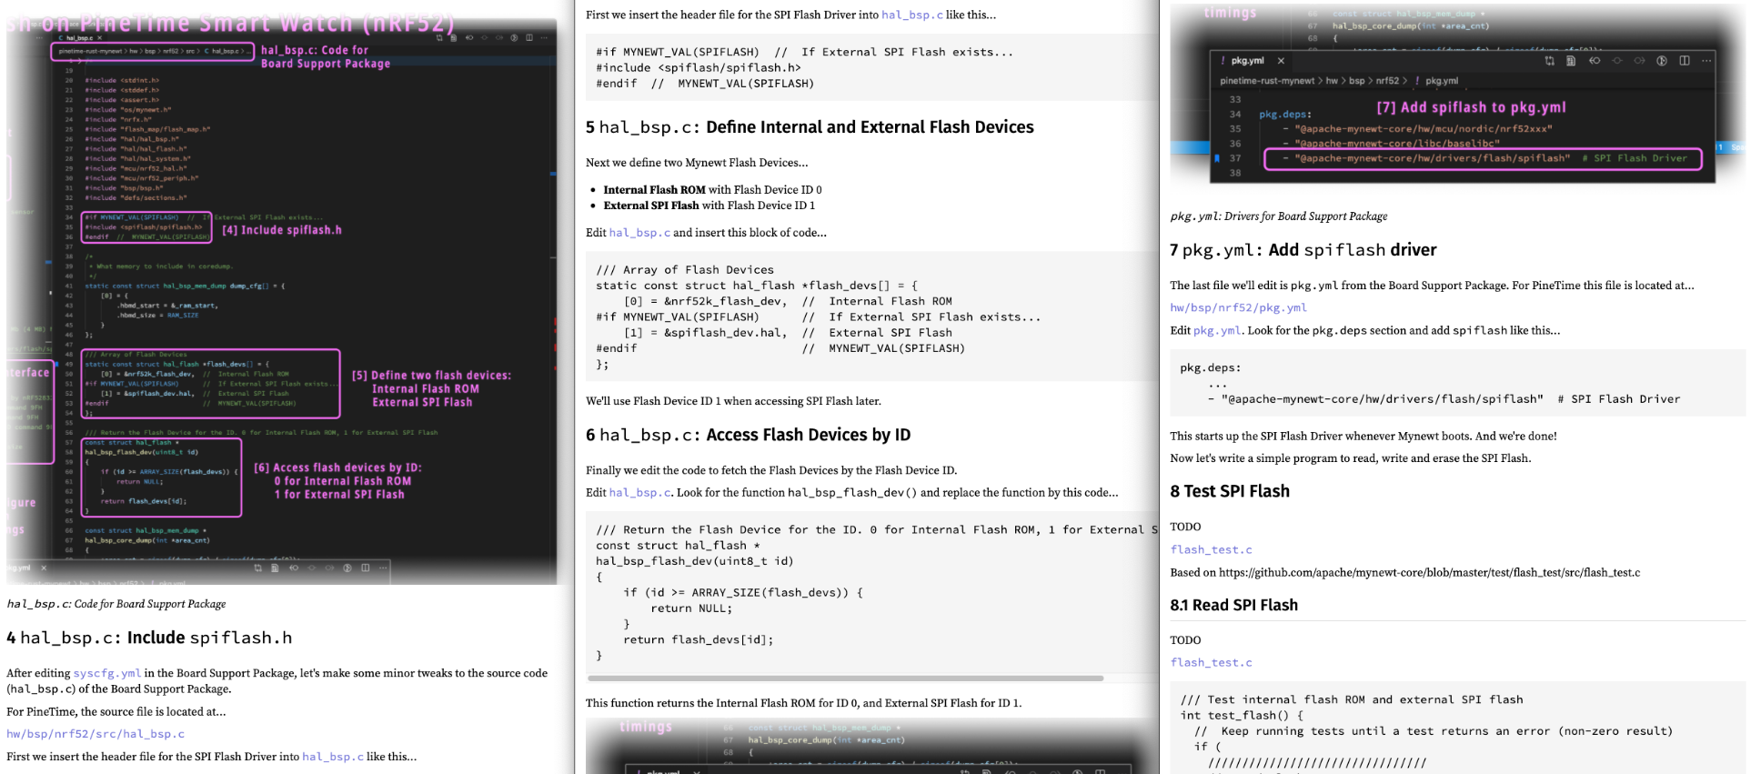1751x774 pixels.
Task: Open the syscfg.yml link
Action: [107, 673]
